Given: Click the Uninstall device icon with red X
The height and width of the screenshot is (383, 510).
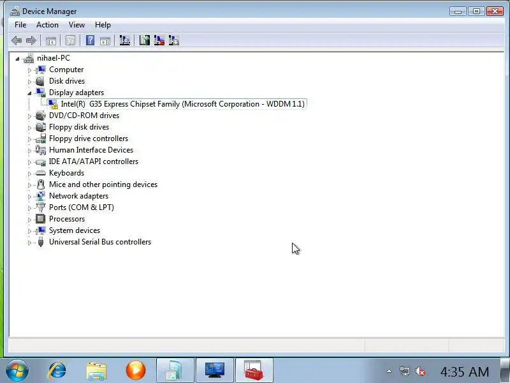Looking at the screenshot, I should tap(159, 40).
